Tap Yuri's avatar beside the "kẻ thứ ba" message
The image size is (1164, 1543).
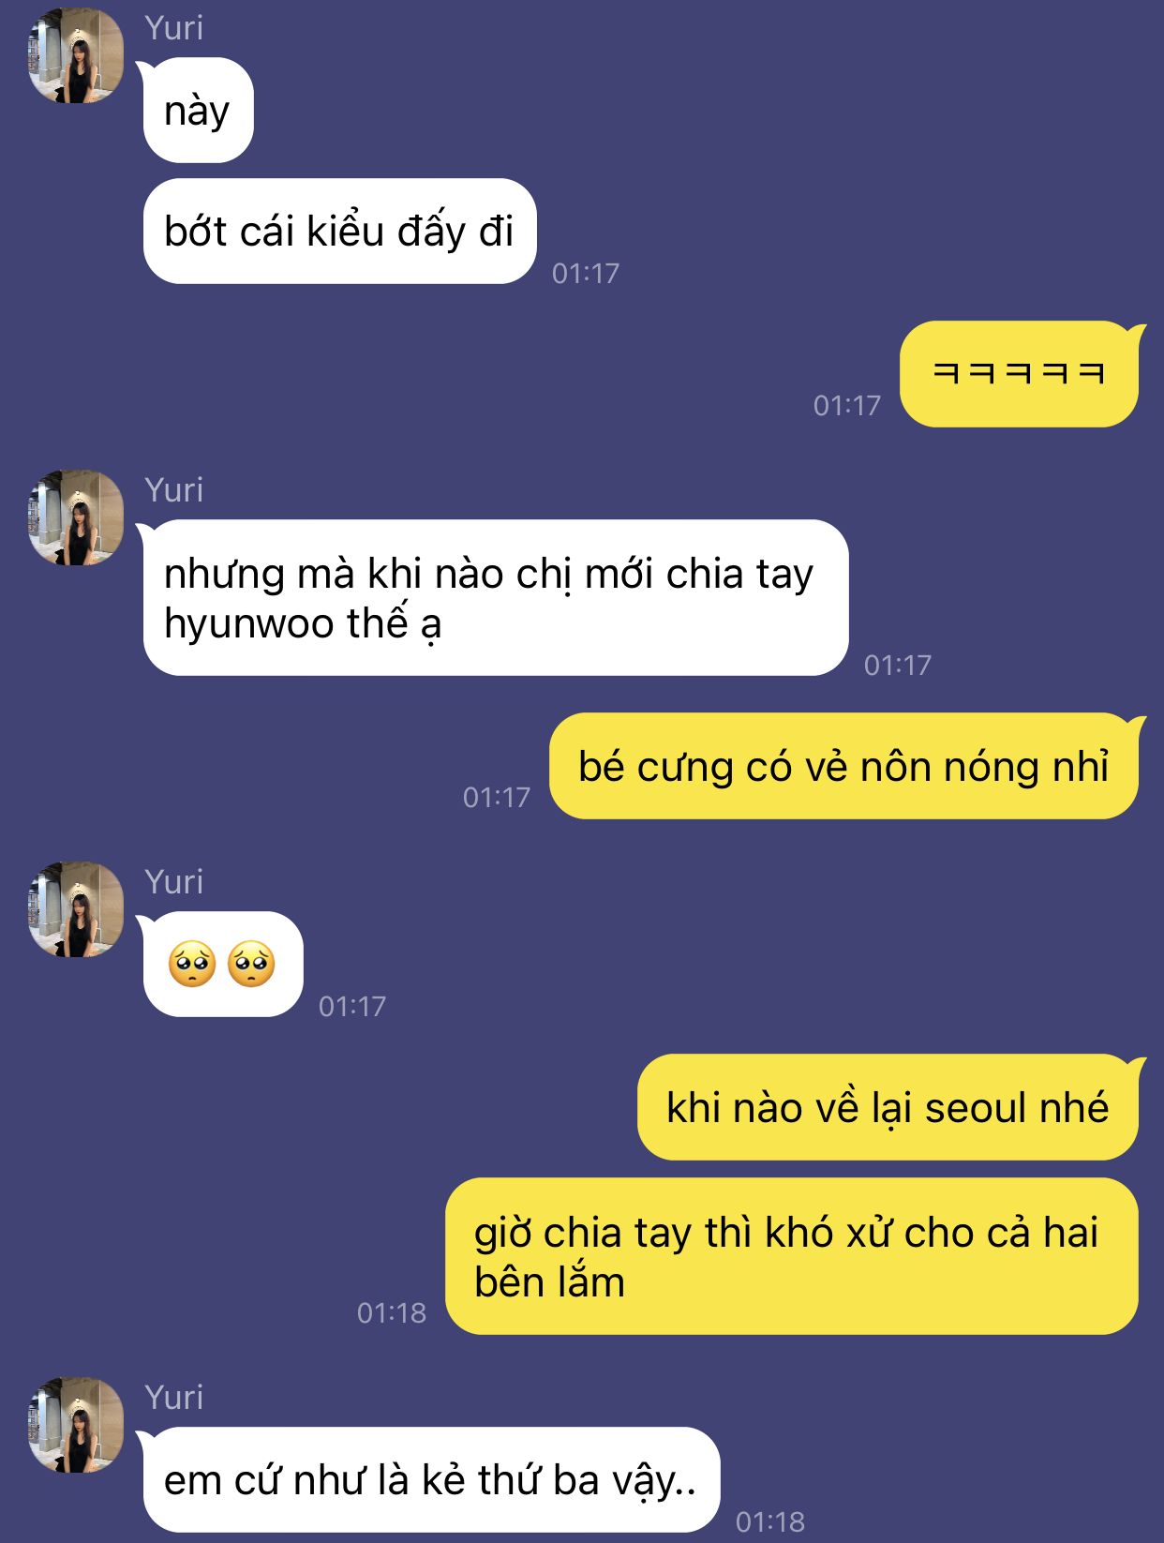coord(76,1425)
